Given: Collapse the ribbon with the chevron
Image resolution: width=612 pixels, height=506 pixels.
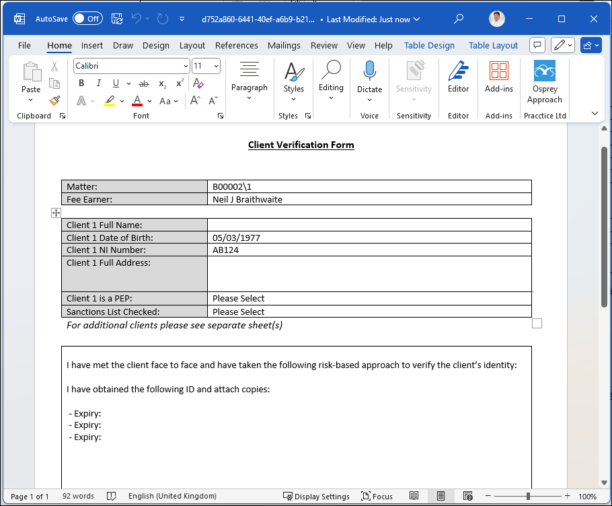Looking at the screenshot, I should click(595, 114).
